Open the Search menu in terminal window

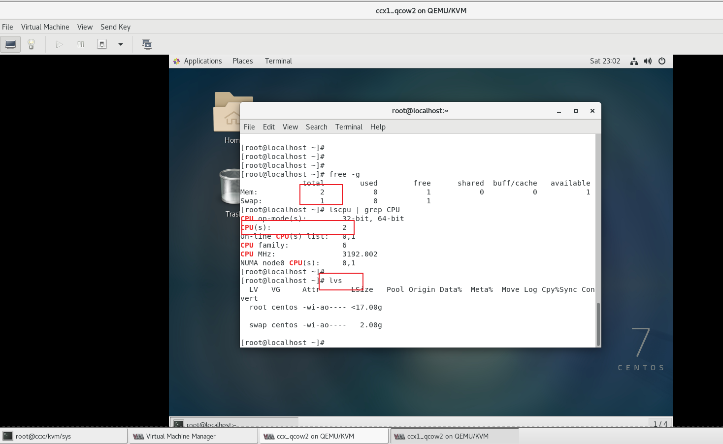point(316,127)
